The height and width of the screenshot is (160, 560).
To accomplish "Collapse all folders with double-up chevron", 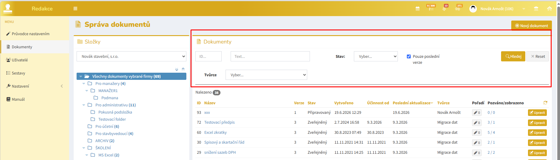I will click(x=183, y=69).
